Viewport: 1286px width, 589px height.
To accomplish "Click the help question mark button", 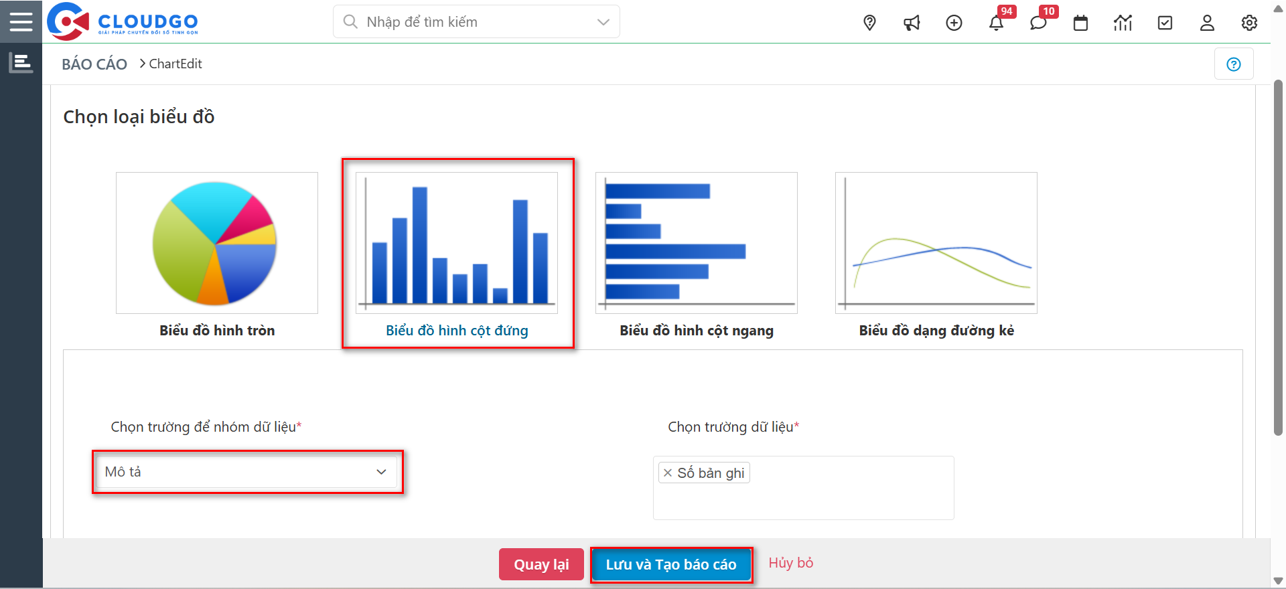I will pos(1234,64).
